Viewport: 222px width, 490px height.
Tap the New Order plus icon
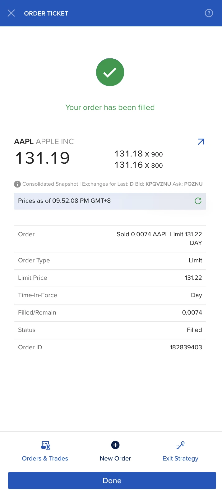tap(115, 445)
